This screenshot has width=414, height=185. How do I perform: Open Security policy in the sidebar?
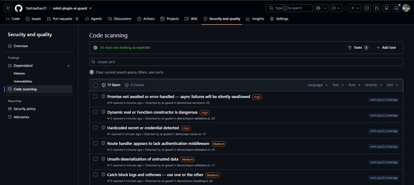(38, 109)
